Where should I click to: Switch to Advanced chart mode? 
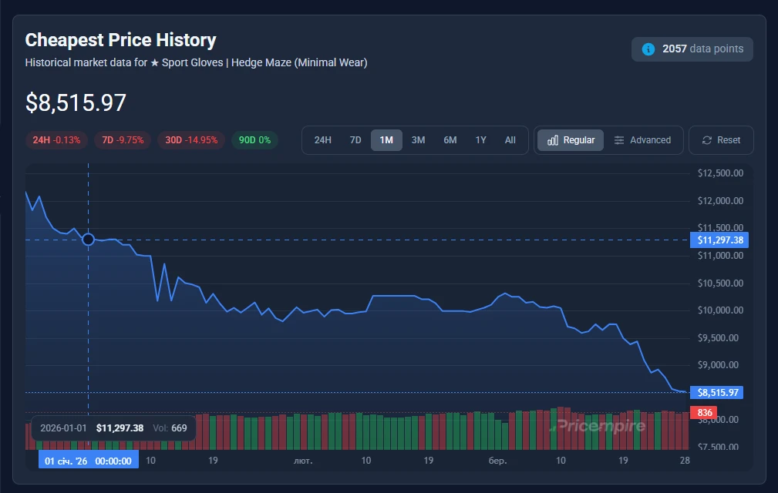pyautogui.click(x=642, y=140)
